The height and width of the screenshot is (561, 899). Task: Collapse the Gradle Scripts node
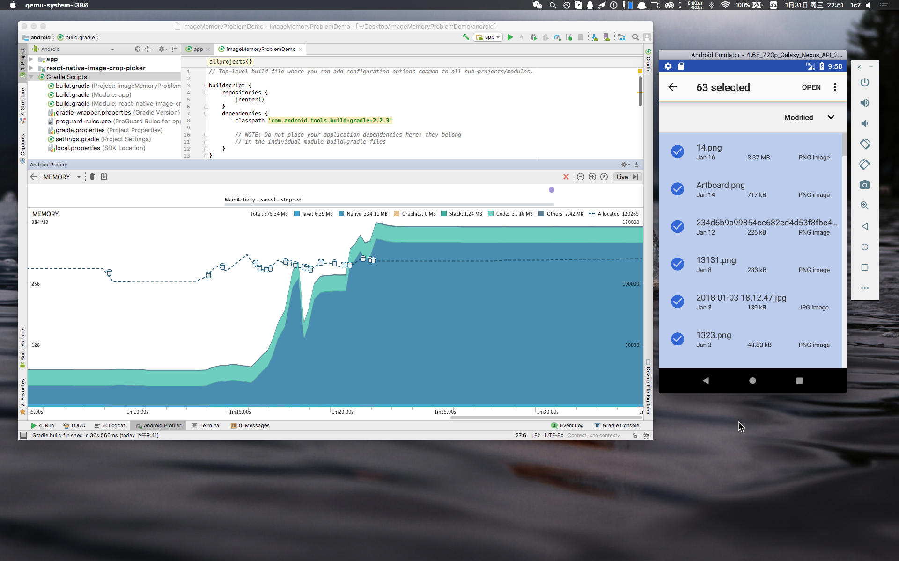31,77
